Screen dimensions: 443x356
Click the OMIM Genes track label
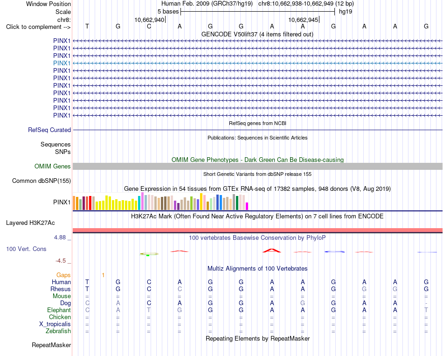coord(52,166)
